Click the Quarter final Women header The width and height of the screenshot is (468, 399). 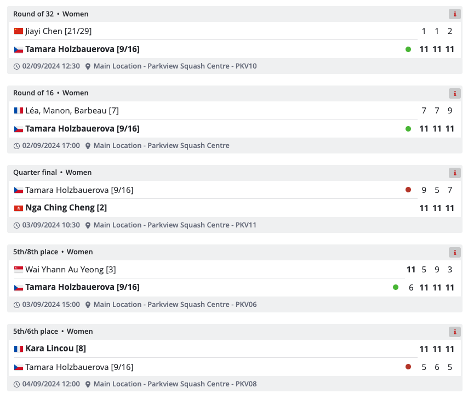52,173
